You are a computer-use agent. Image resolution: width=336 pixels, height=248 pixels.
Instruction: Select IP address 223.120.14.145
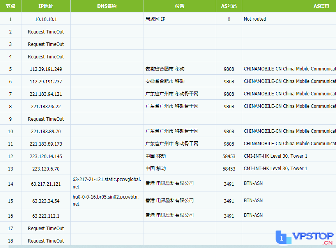pyautogui.click(x=46, y=156)
